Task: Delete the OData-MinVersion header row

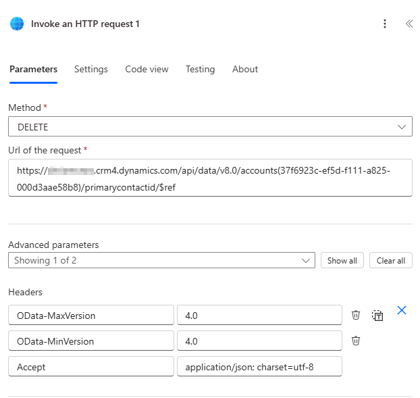Action: (356, 341)
